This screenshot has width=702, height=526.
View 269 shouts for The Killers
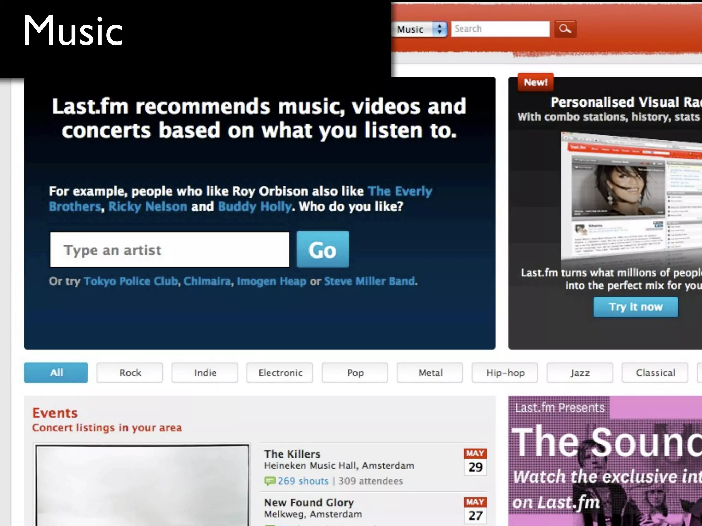click(303, 481)
